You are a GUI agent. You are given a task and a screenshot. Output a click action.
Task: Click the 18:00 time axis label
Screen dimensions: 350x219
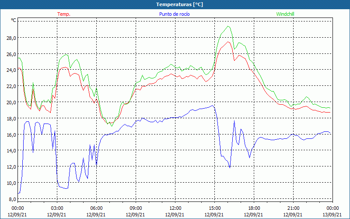point(254,208)
